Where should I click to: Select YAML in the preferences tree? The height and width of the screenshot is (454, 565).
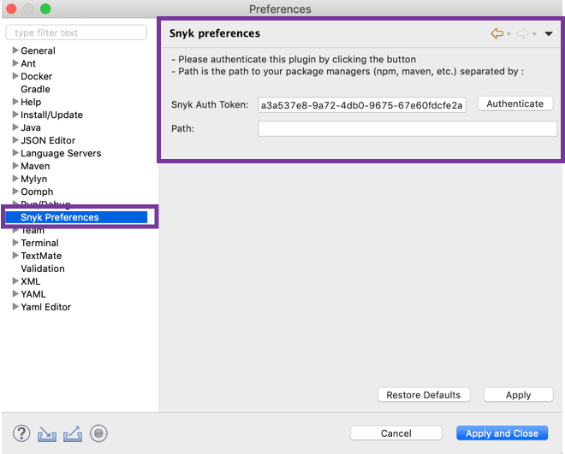tap(33, 294)
